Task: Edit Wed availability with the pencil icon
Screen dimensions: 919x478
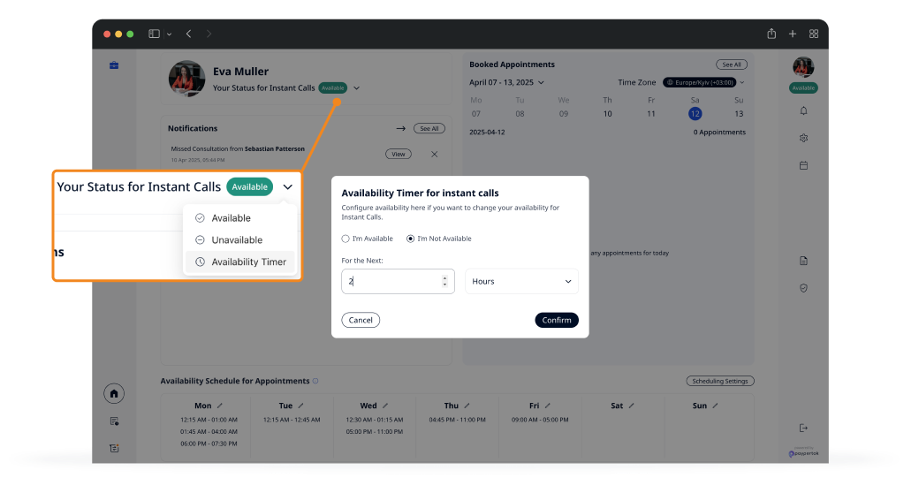Action: [385, 406]
